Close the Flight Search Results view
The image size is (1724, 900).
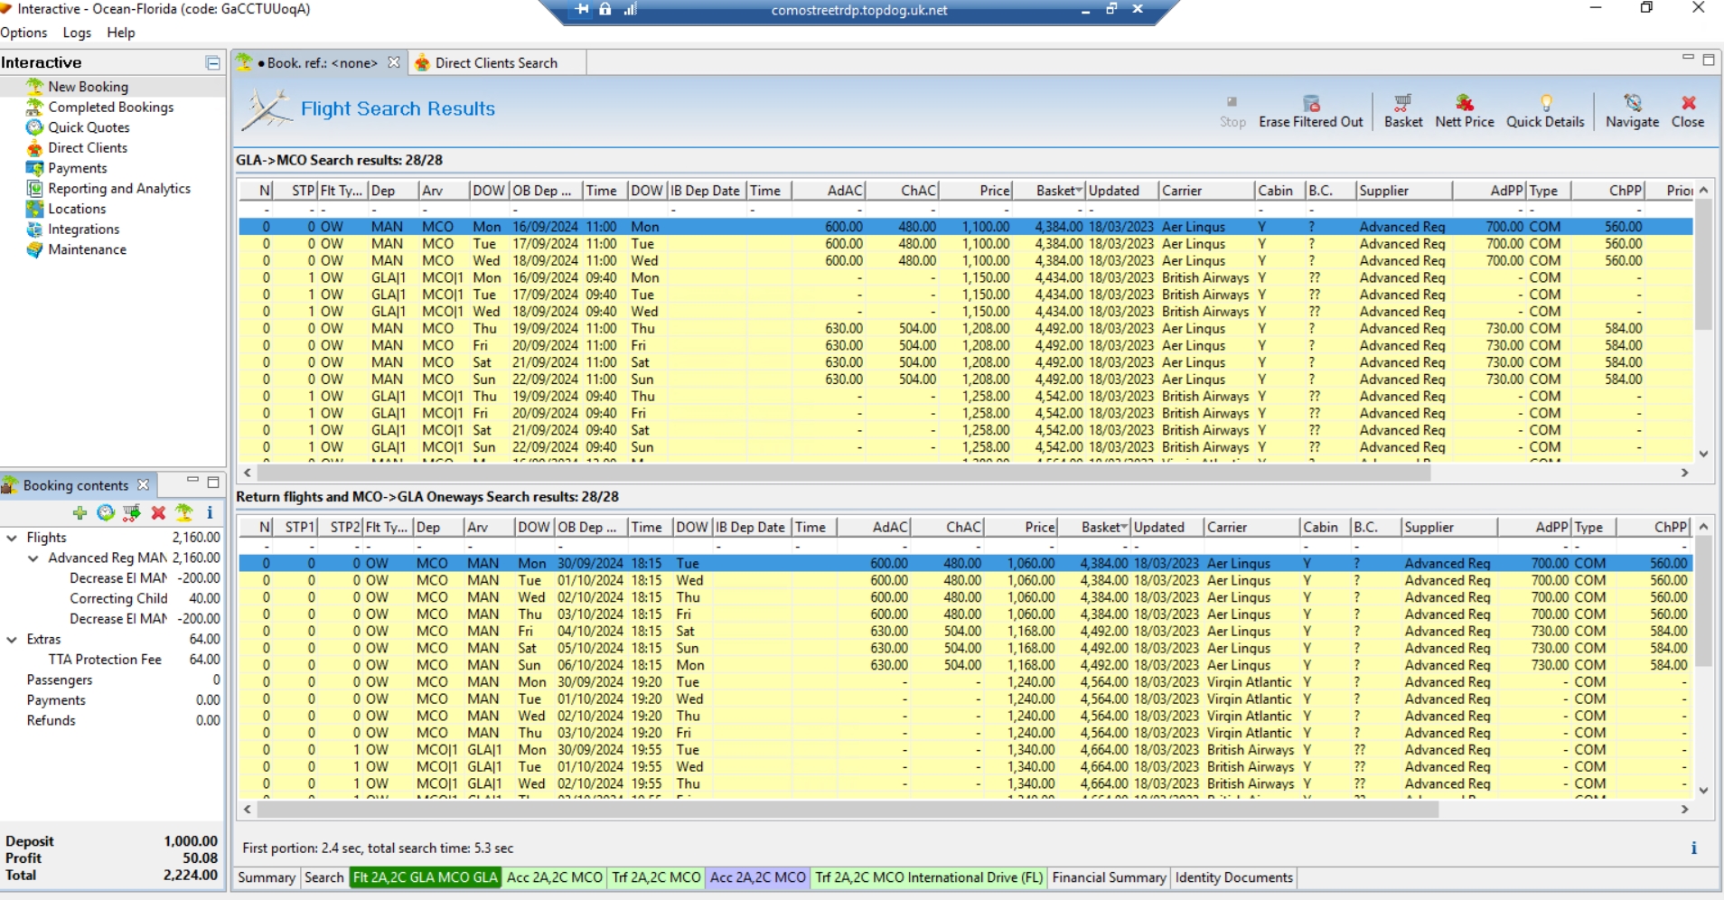pyautogui.click(x=1687, y=109)
